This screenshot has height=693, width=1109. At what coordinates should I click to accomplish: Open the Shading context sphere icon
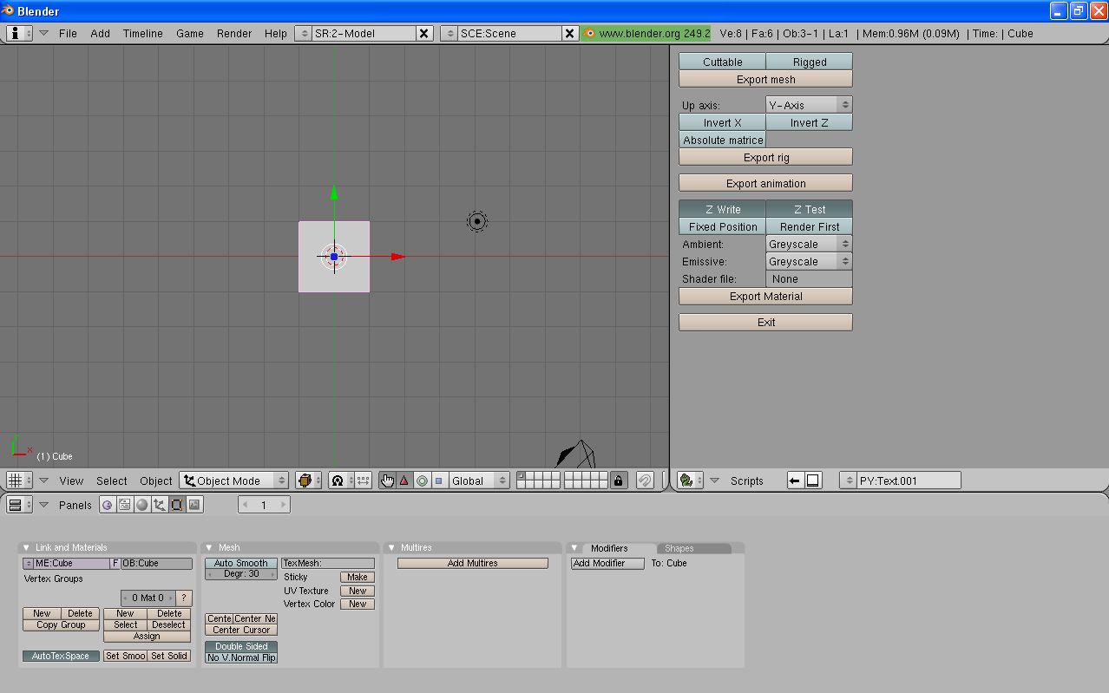click(142, 505)
